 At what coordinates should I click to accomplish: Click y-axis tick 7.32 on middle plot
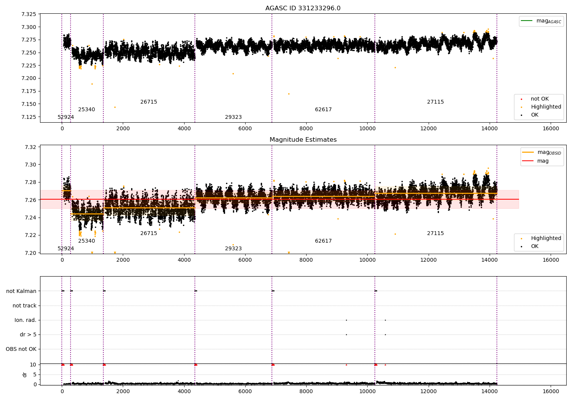[30, 147]
